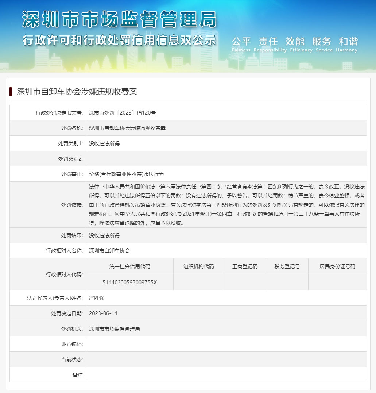Click the 处罚机关 value 深圳市市场监督管理局
The image size is (376, 393).
coord(115,329)
